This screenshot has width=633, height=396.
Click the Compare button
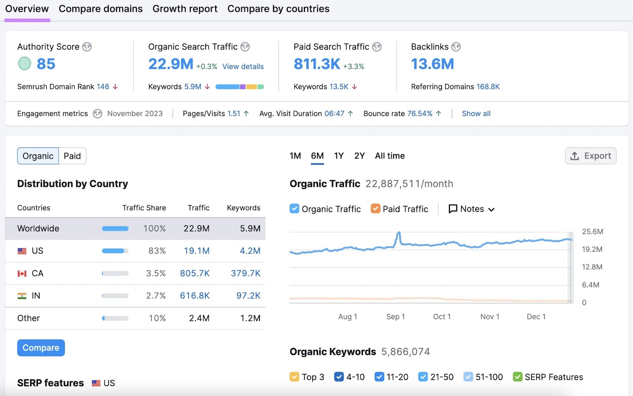[41, 348]
